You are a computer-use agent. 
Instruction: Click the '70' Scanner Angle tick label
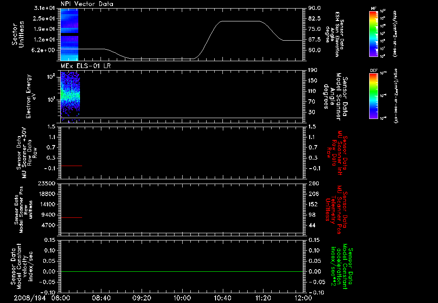point(311,101)
